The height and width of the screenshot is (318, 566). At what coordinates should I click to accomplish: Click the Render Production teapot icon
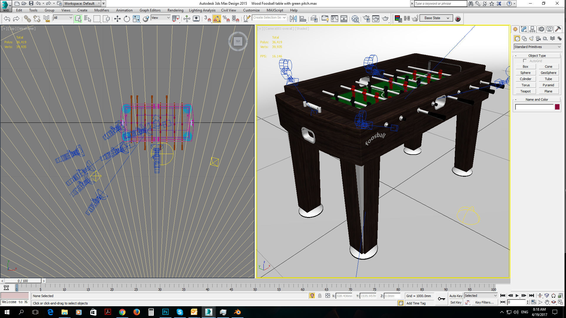(385, 19)
